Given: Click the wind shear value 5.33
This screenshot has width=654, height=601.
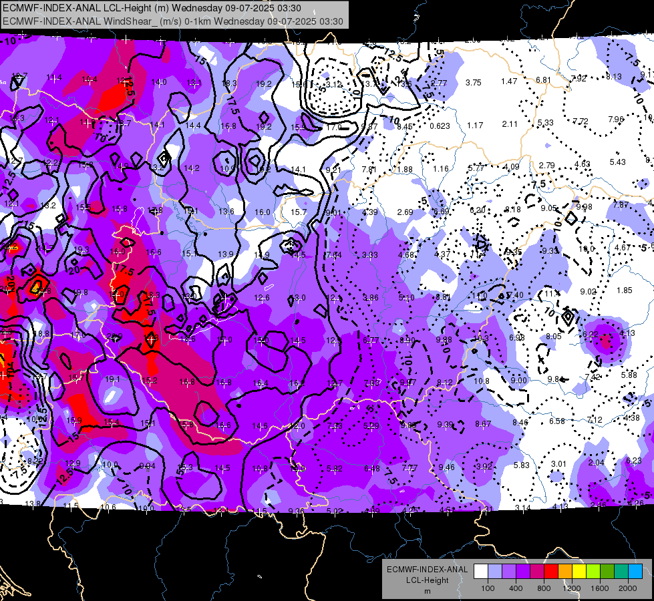Looking at the screenshot, I should click(546, 123).
